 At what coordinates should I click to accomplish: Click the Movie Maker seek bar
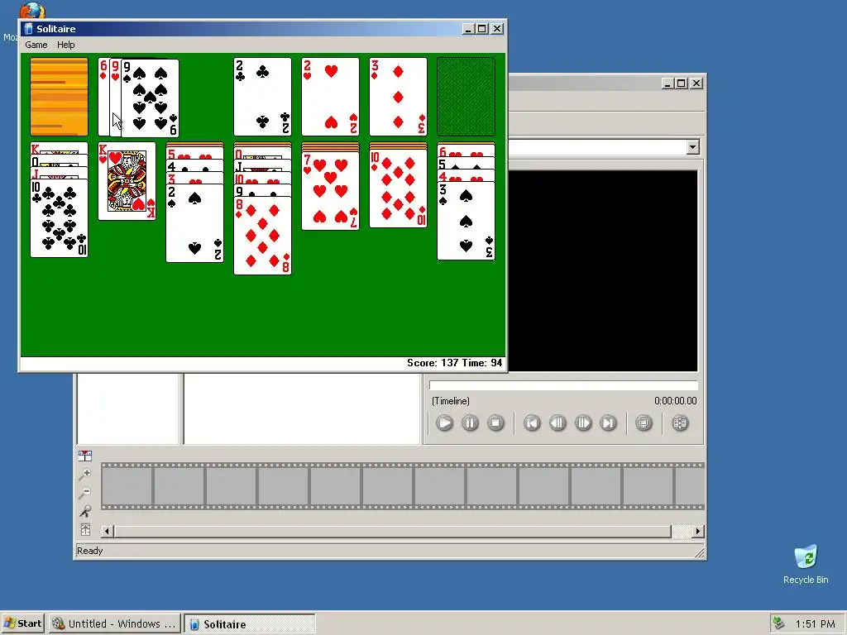(563, 385)
